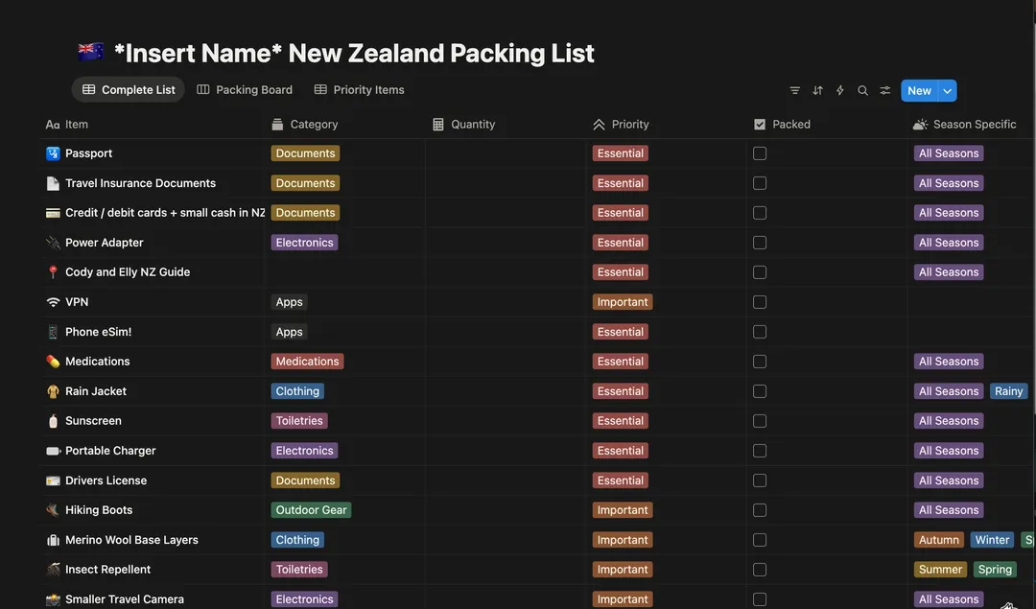Click the empty Quantity cell for Sunscreen

click(506, 421)
